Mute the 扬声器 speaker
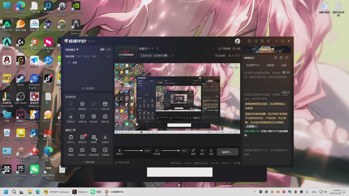 click(x=157, y=150)
